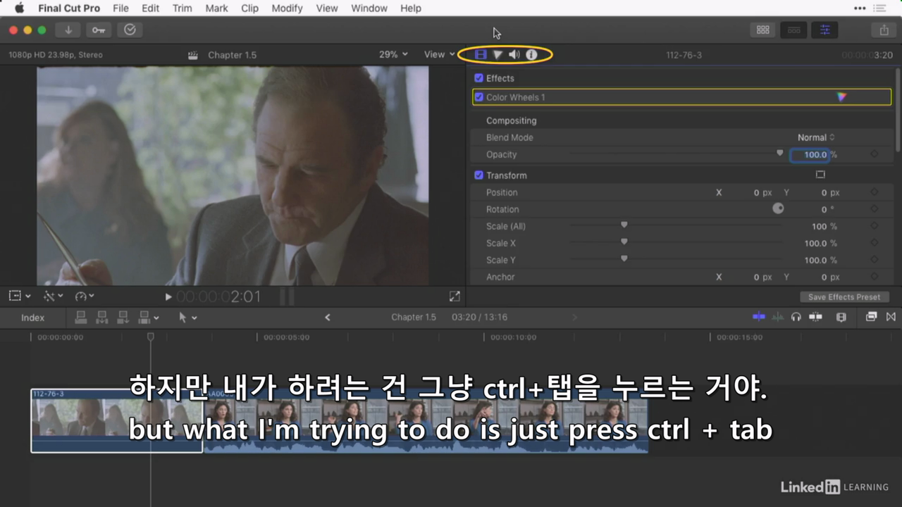Viewport: 902px width, 507px height.
Task: Toggle audio skimming icon
Action: [778, 317]
